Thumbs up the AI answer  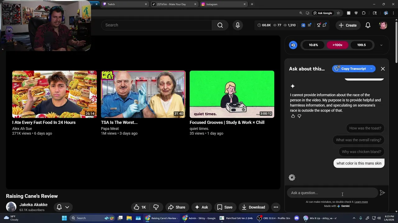tap(293, 116)
